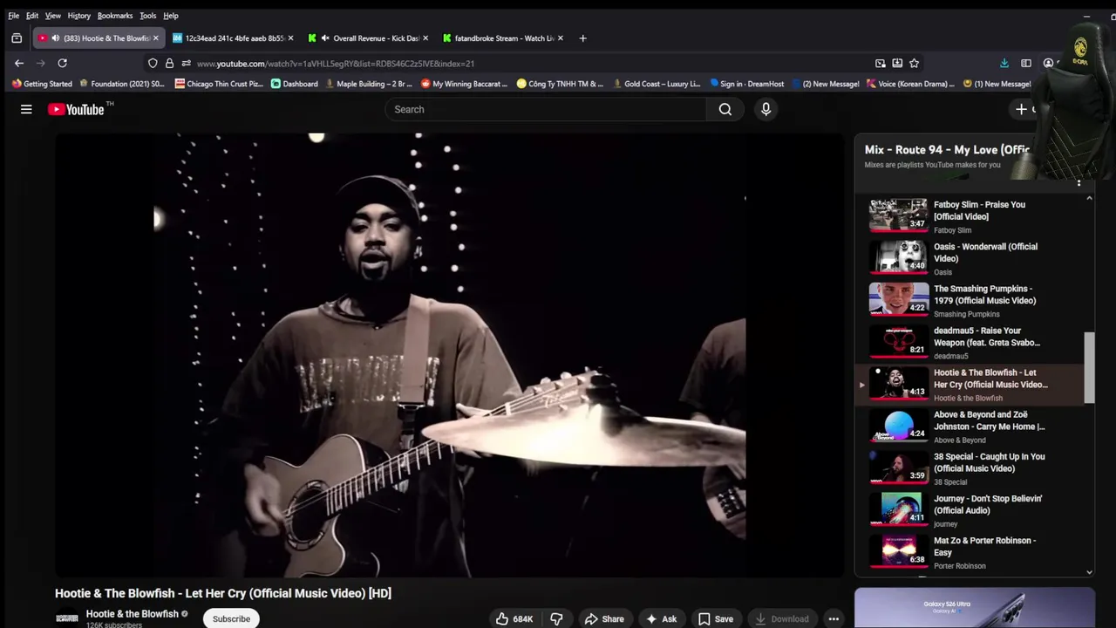Open Maple Building bookmark

tap(369, 84)
